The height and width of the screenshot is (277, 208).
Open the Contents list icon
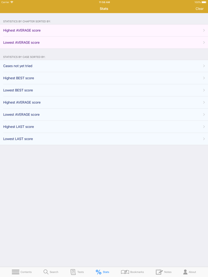(x=16, y=272)
